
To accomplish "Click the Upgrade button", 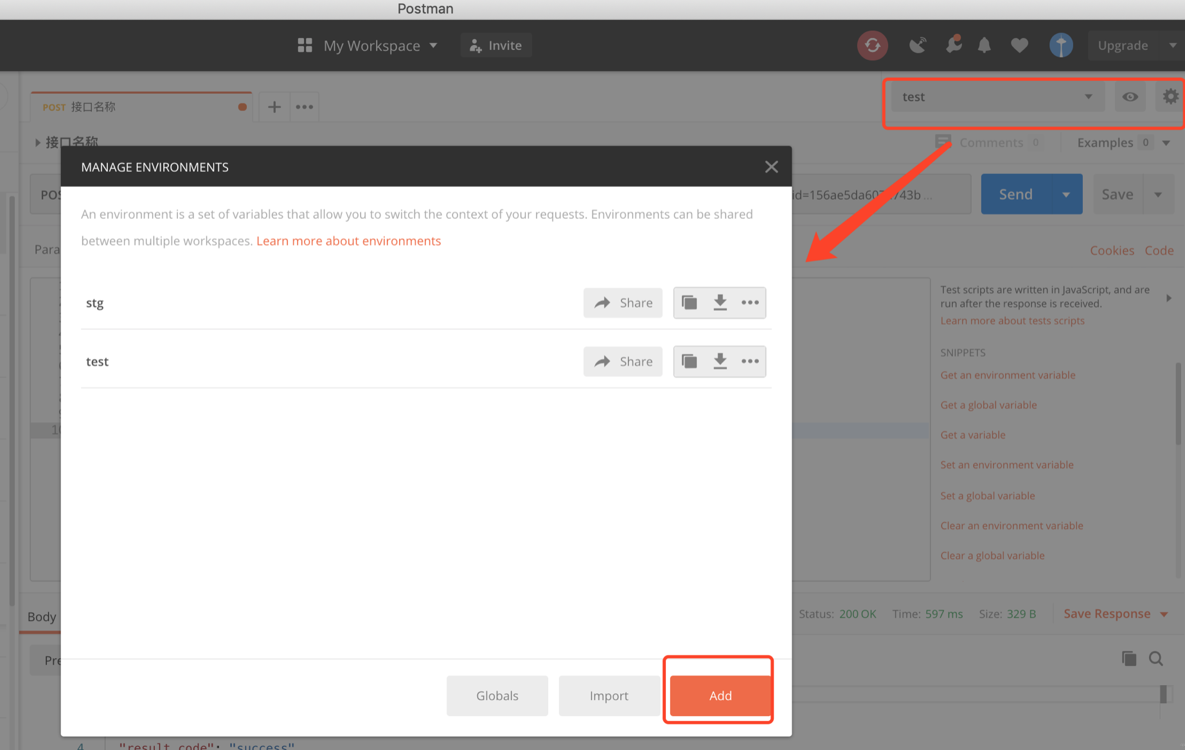I will tap(1123, 46).
